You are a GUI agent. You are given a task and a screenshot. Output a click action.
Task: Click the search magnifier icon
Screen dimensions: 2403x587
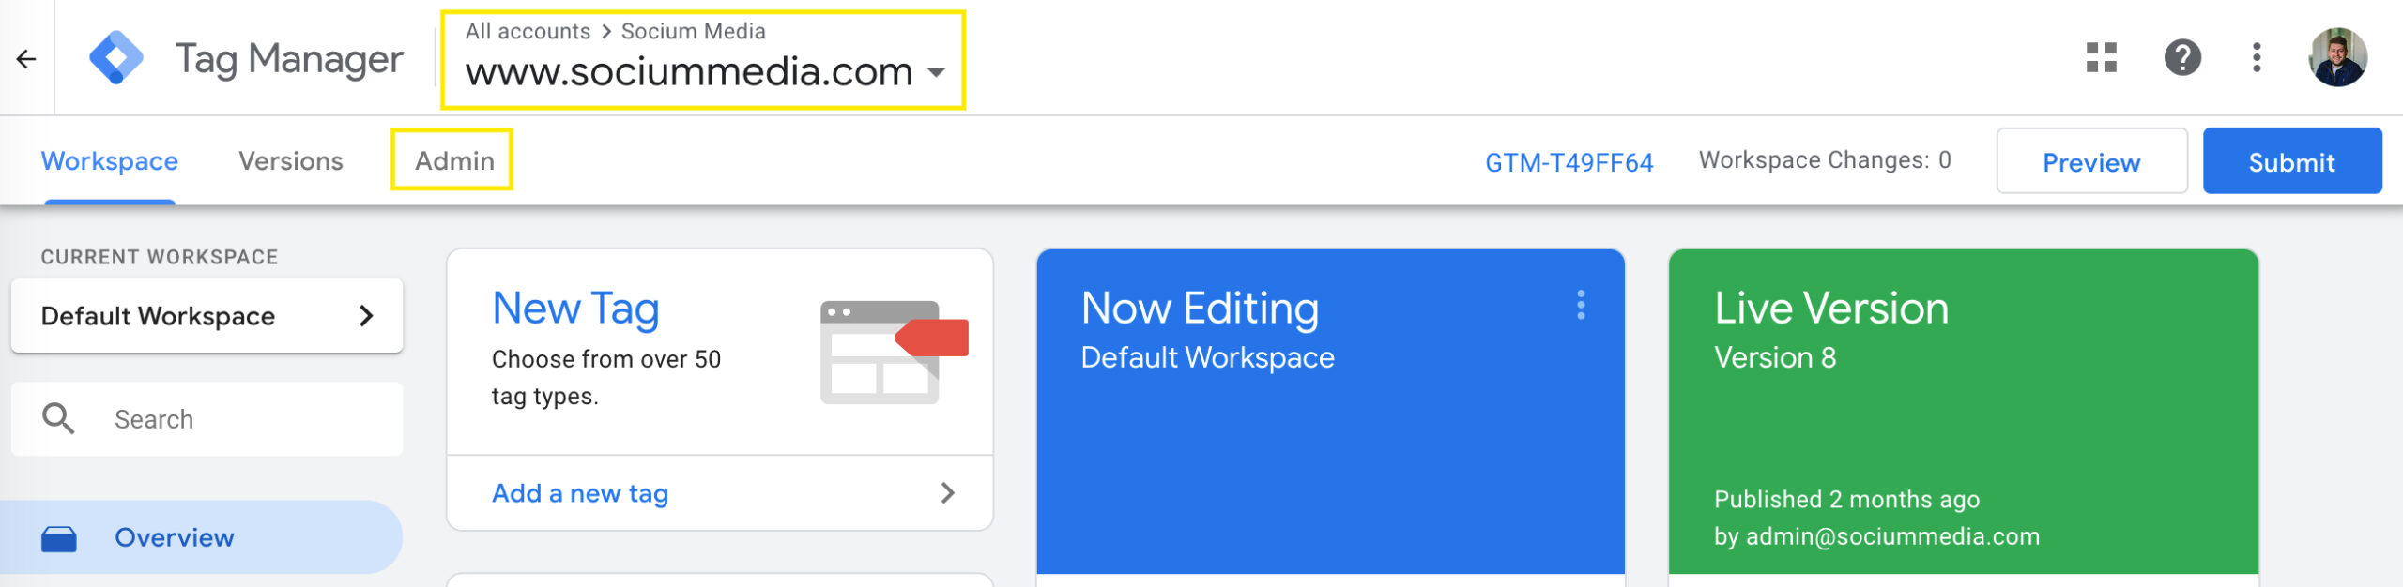(58, 418)
